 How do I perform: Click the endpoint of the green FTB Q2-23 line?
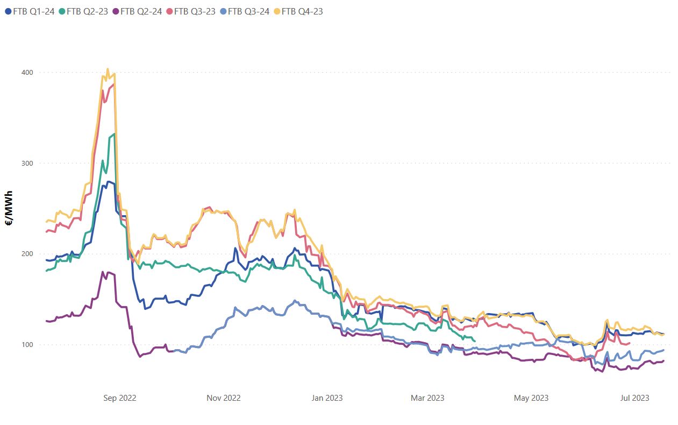click(x=474, y=341)
